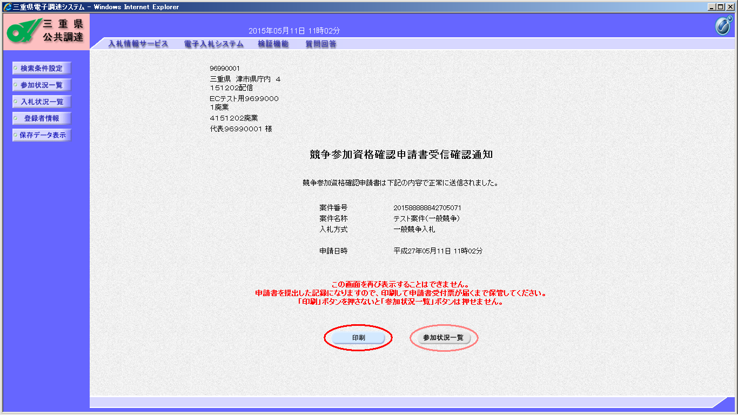Select 入札情報サービス menu tab
The height and width of the screenshot is (415, 738).
(x=138, y=44)
